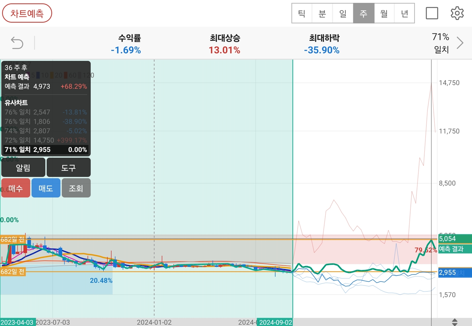Click the 5,054 price tag
Screen dimensions: 472x326
[x=455, y=239]
